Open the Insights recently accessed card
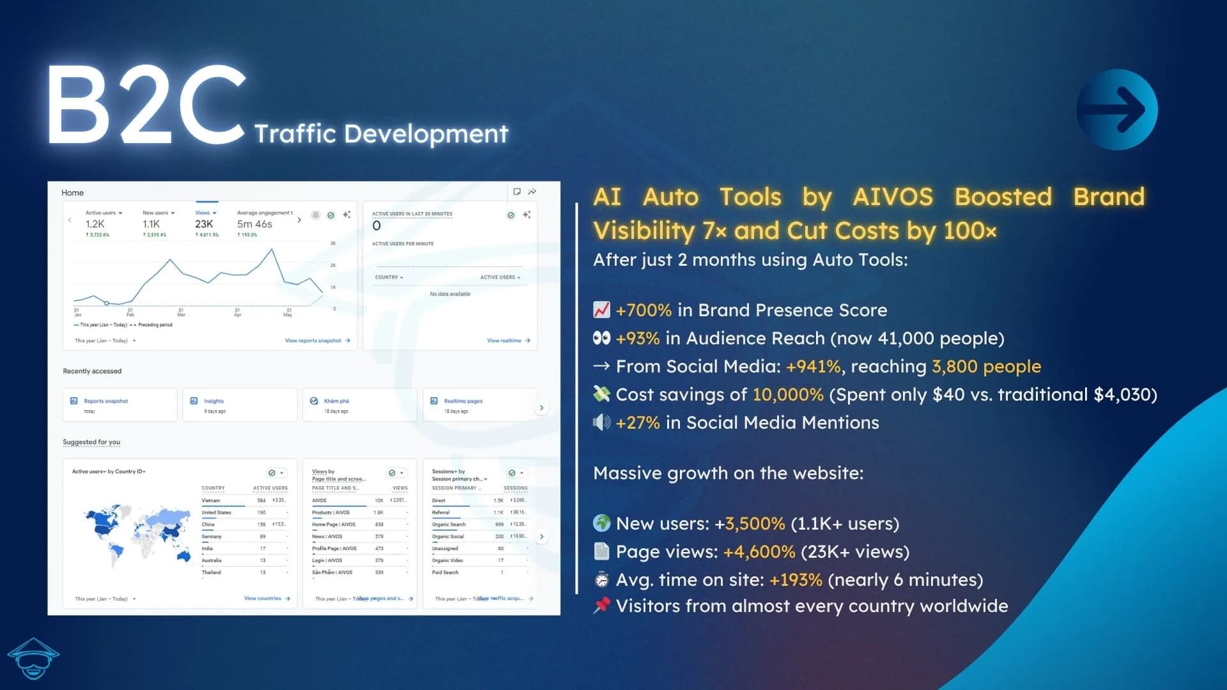1227x690 pixels. coord(240,404)
